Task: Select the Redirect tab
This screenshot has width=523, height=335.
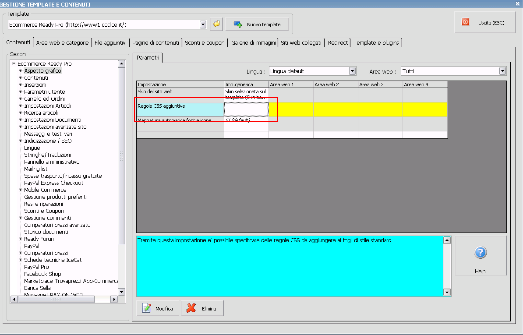Action: coord(338,42)
